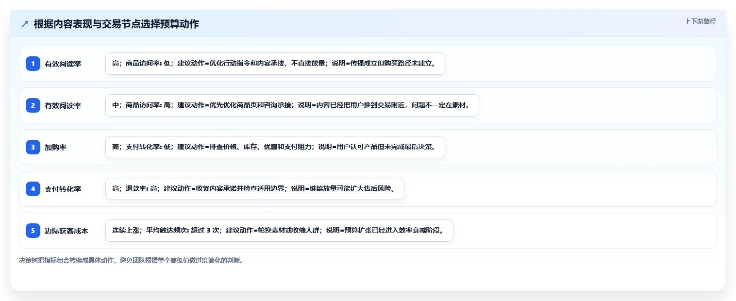Select footnote starting 决策树把指标组合转换成具体动作
Screen dimensions: 736x301
[131, 260]
